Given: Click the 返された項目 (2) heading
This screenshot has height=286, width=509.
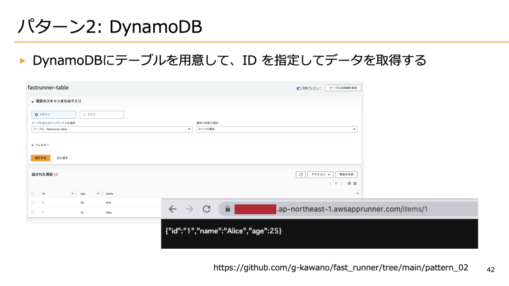Looking at the screenshot, I should [x=45, y=174].
